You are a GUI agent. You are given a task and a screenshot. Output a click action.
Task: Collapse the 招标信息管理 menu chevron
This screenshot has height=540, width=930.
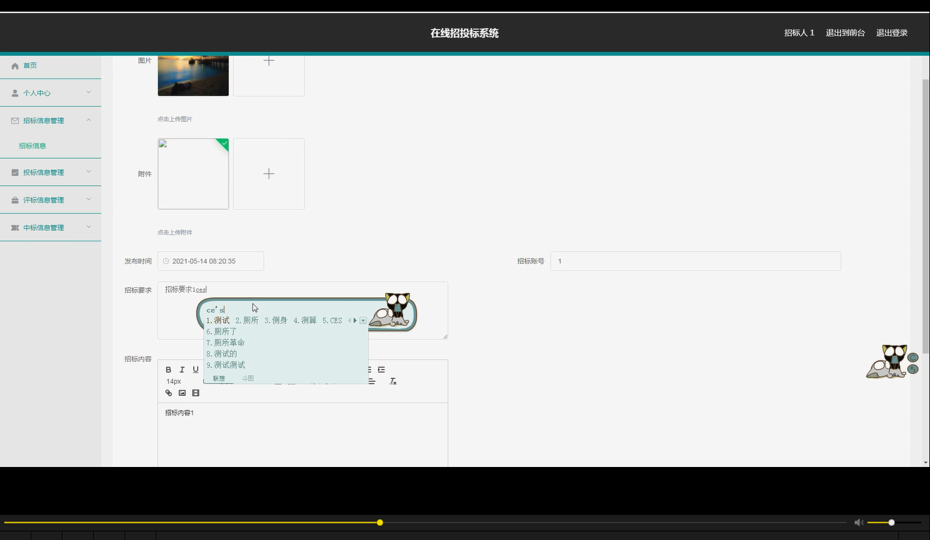click(89, 120)
